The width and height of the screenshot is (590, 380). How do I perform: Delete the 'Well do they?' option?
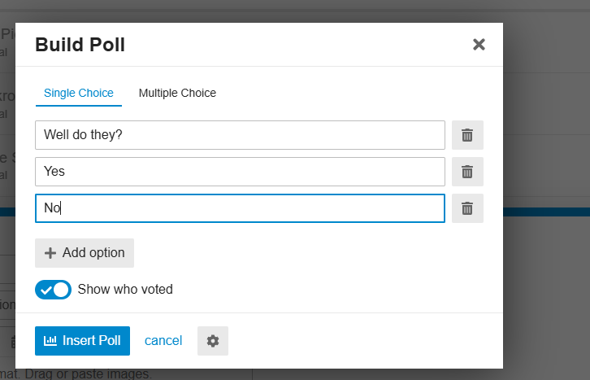tap(467, 135)
